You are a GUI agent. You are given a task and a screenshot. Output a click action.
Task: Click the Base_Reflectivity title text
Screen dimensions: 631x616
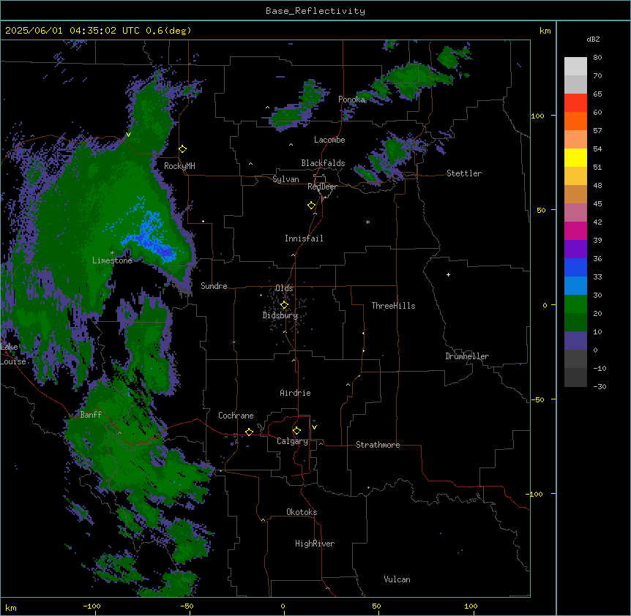[315, 11]
